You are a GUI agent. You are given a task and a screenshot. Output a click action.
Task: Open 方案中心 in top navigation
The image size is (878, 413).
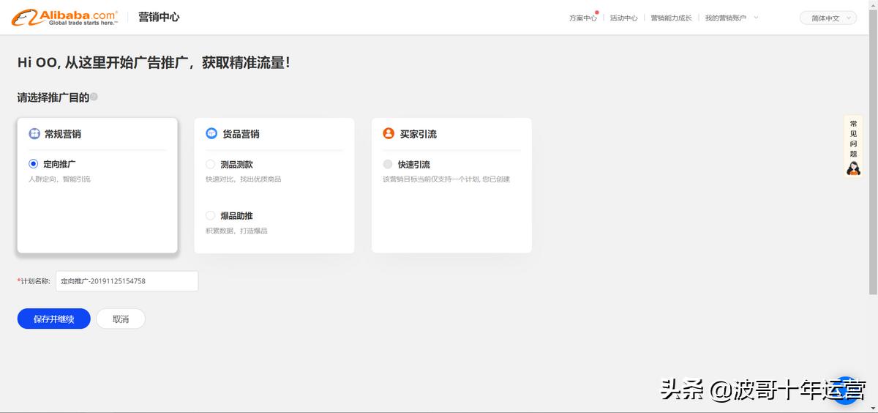point(583,18)
